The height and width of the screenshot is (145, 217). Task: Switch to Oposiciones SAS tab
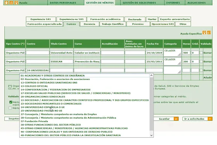point(163,24)
